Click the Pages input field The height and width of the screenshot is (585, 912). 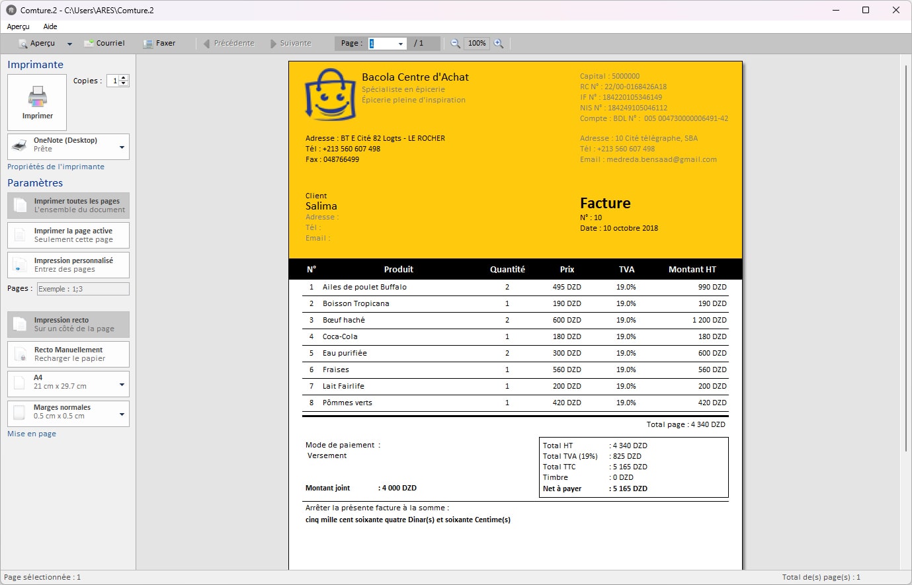(83, 288)
